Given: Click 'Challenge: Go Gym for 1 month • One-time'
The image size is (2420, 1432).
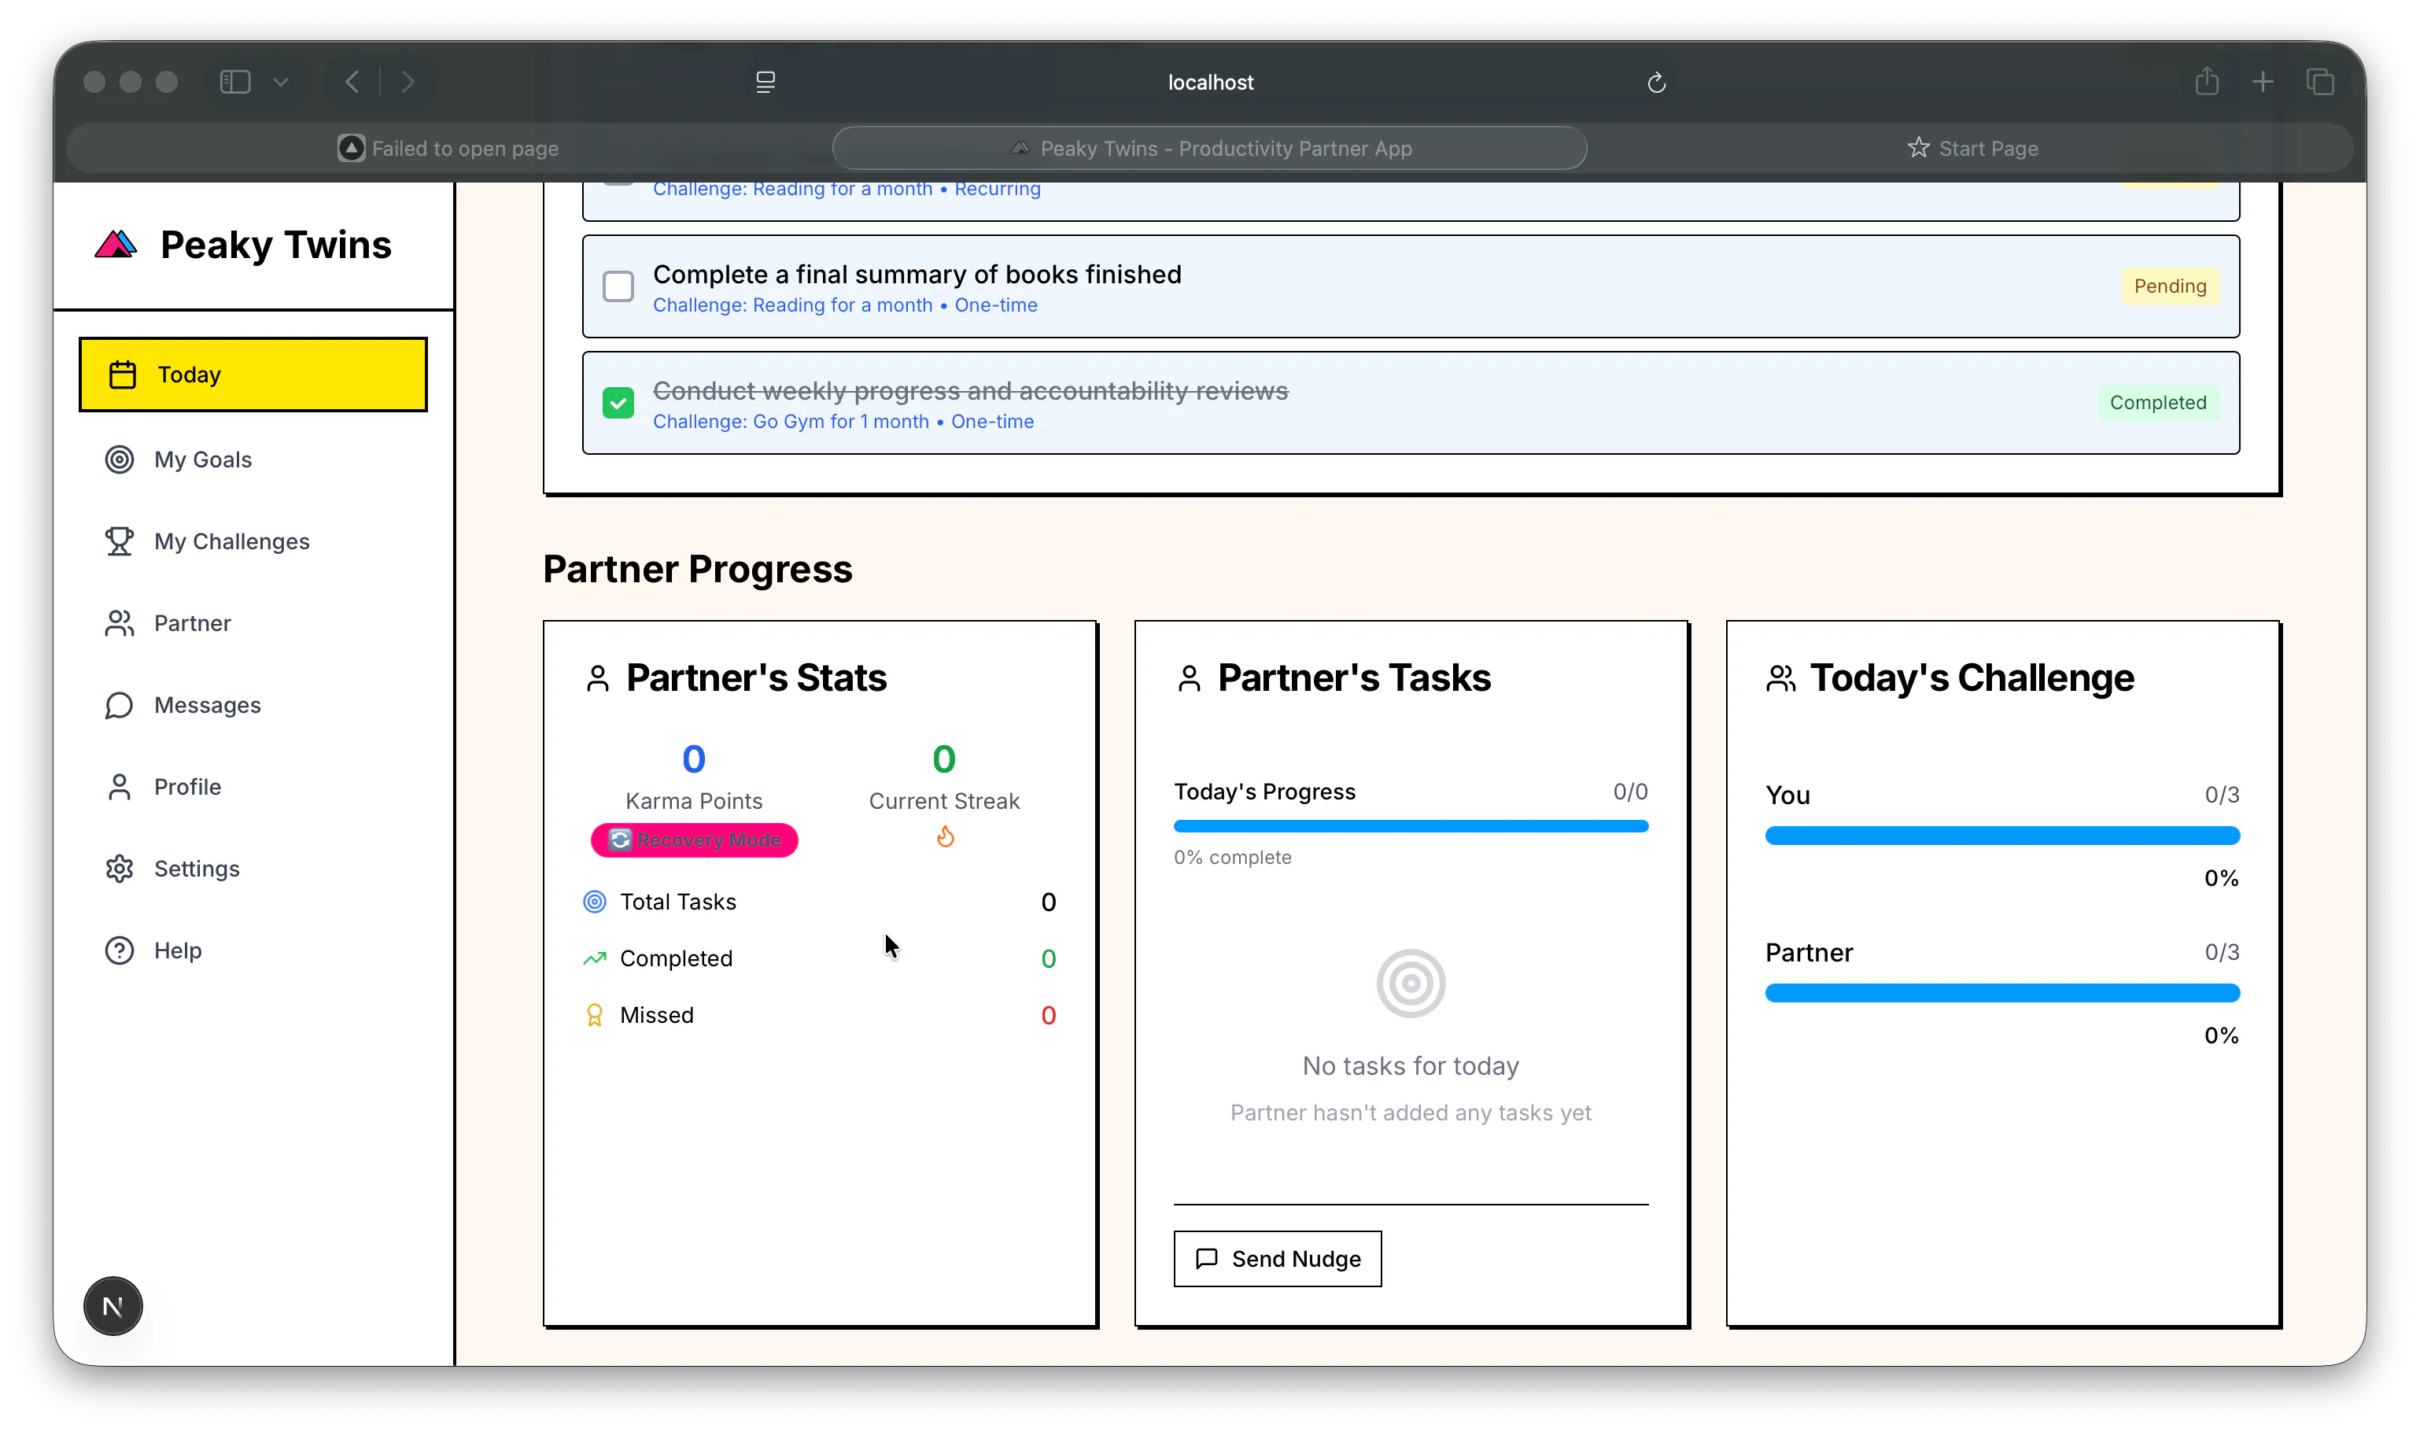Looking at the screenshot, I should click(x=843, y=423).
